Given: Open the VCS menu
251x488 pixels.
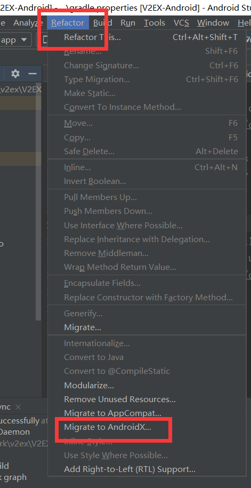Looking at the screenshot, I should [x=181, y=23].
